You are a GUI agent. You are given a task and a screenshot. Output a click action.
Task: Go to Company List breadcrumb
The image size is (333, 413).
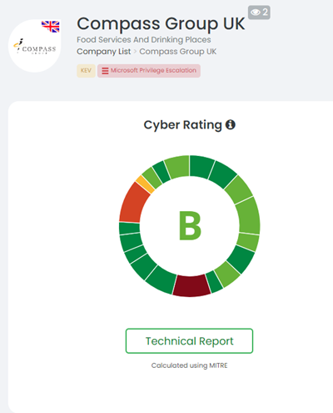[x=103, y=52]
